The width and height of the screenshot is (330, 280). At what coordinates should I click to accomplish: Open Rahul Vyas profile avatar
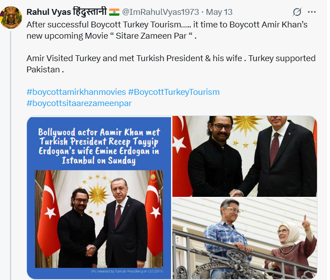click(x=11, y=18)
